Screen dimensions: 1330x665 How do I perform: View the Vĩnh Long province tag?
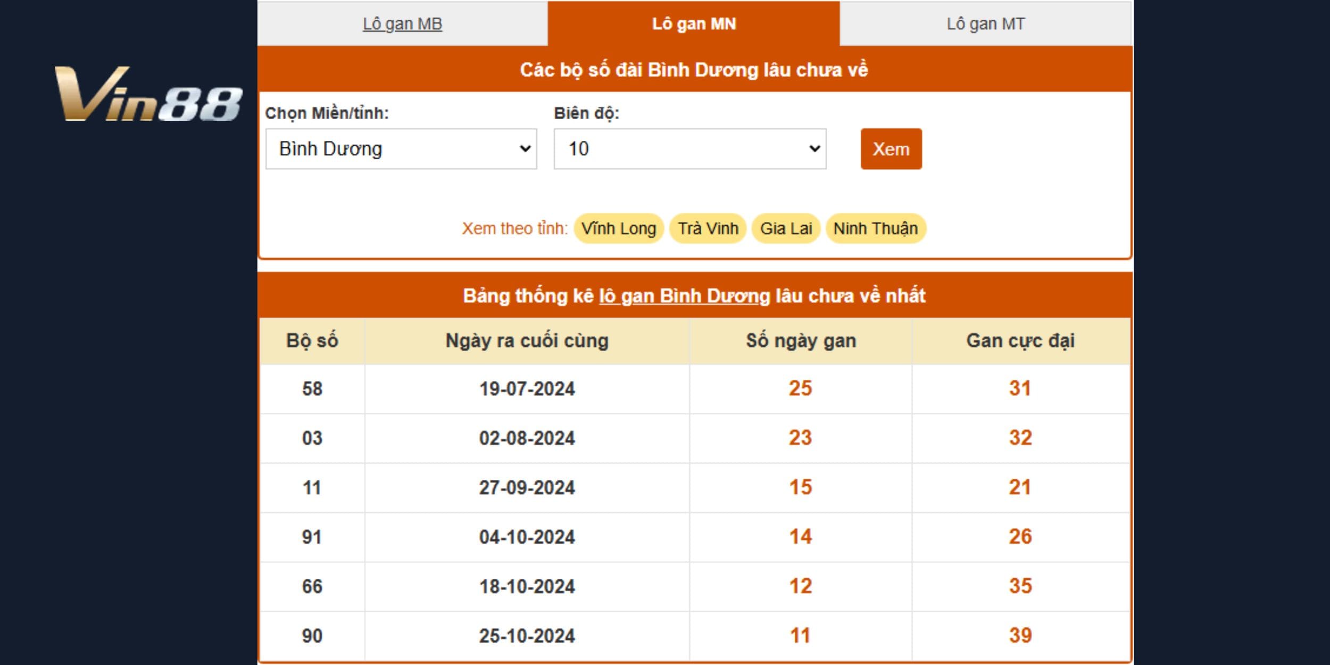pyautogui.click(x=619, y=229)
